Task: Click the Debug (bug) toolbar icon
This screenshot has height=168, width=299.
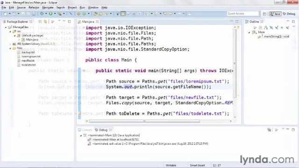Action: 42,14
